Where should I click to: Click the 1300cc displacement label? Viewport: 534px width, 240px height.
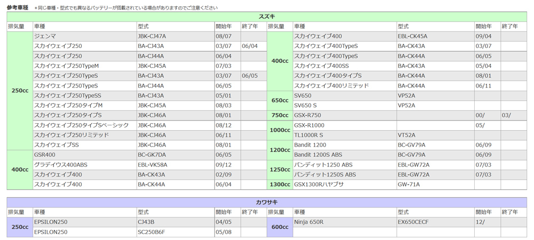point(280,185)
